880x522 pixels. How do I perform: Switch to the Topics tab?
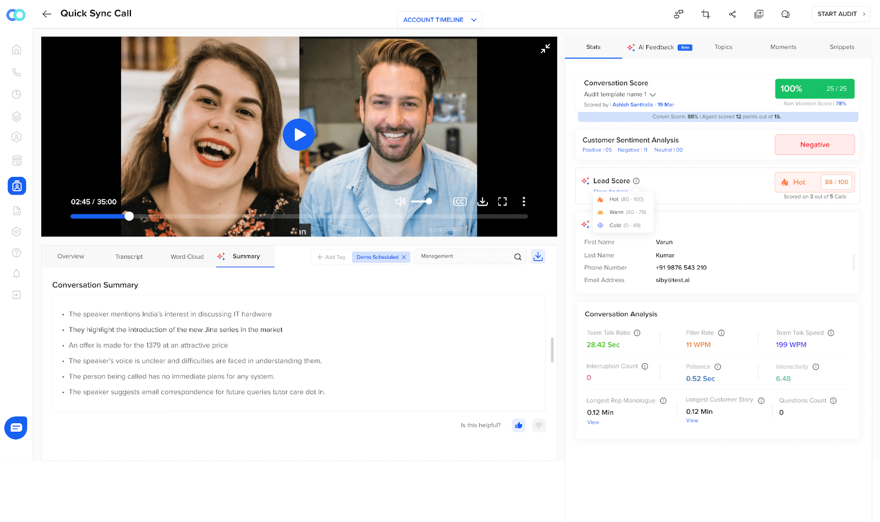[723, 47]
